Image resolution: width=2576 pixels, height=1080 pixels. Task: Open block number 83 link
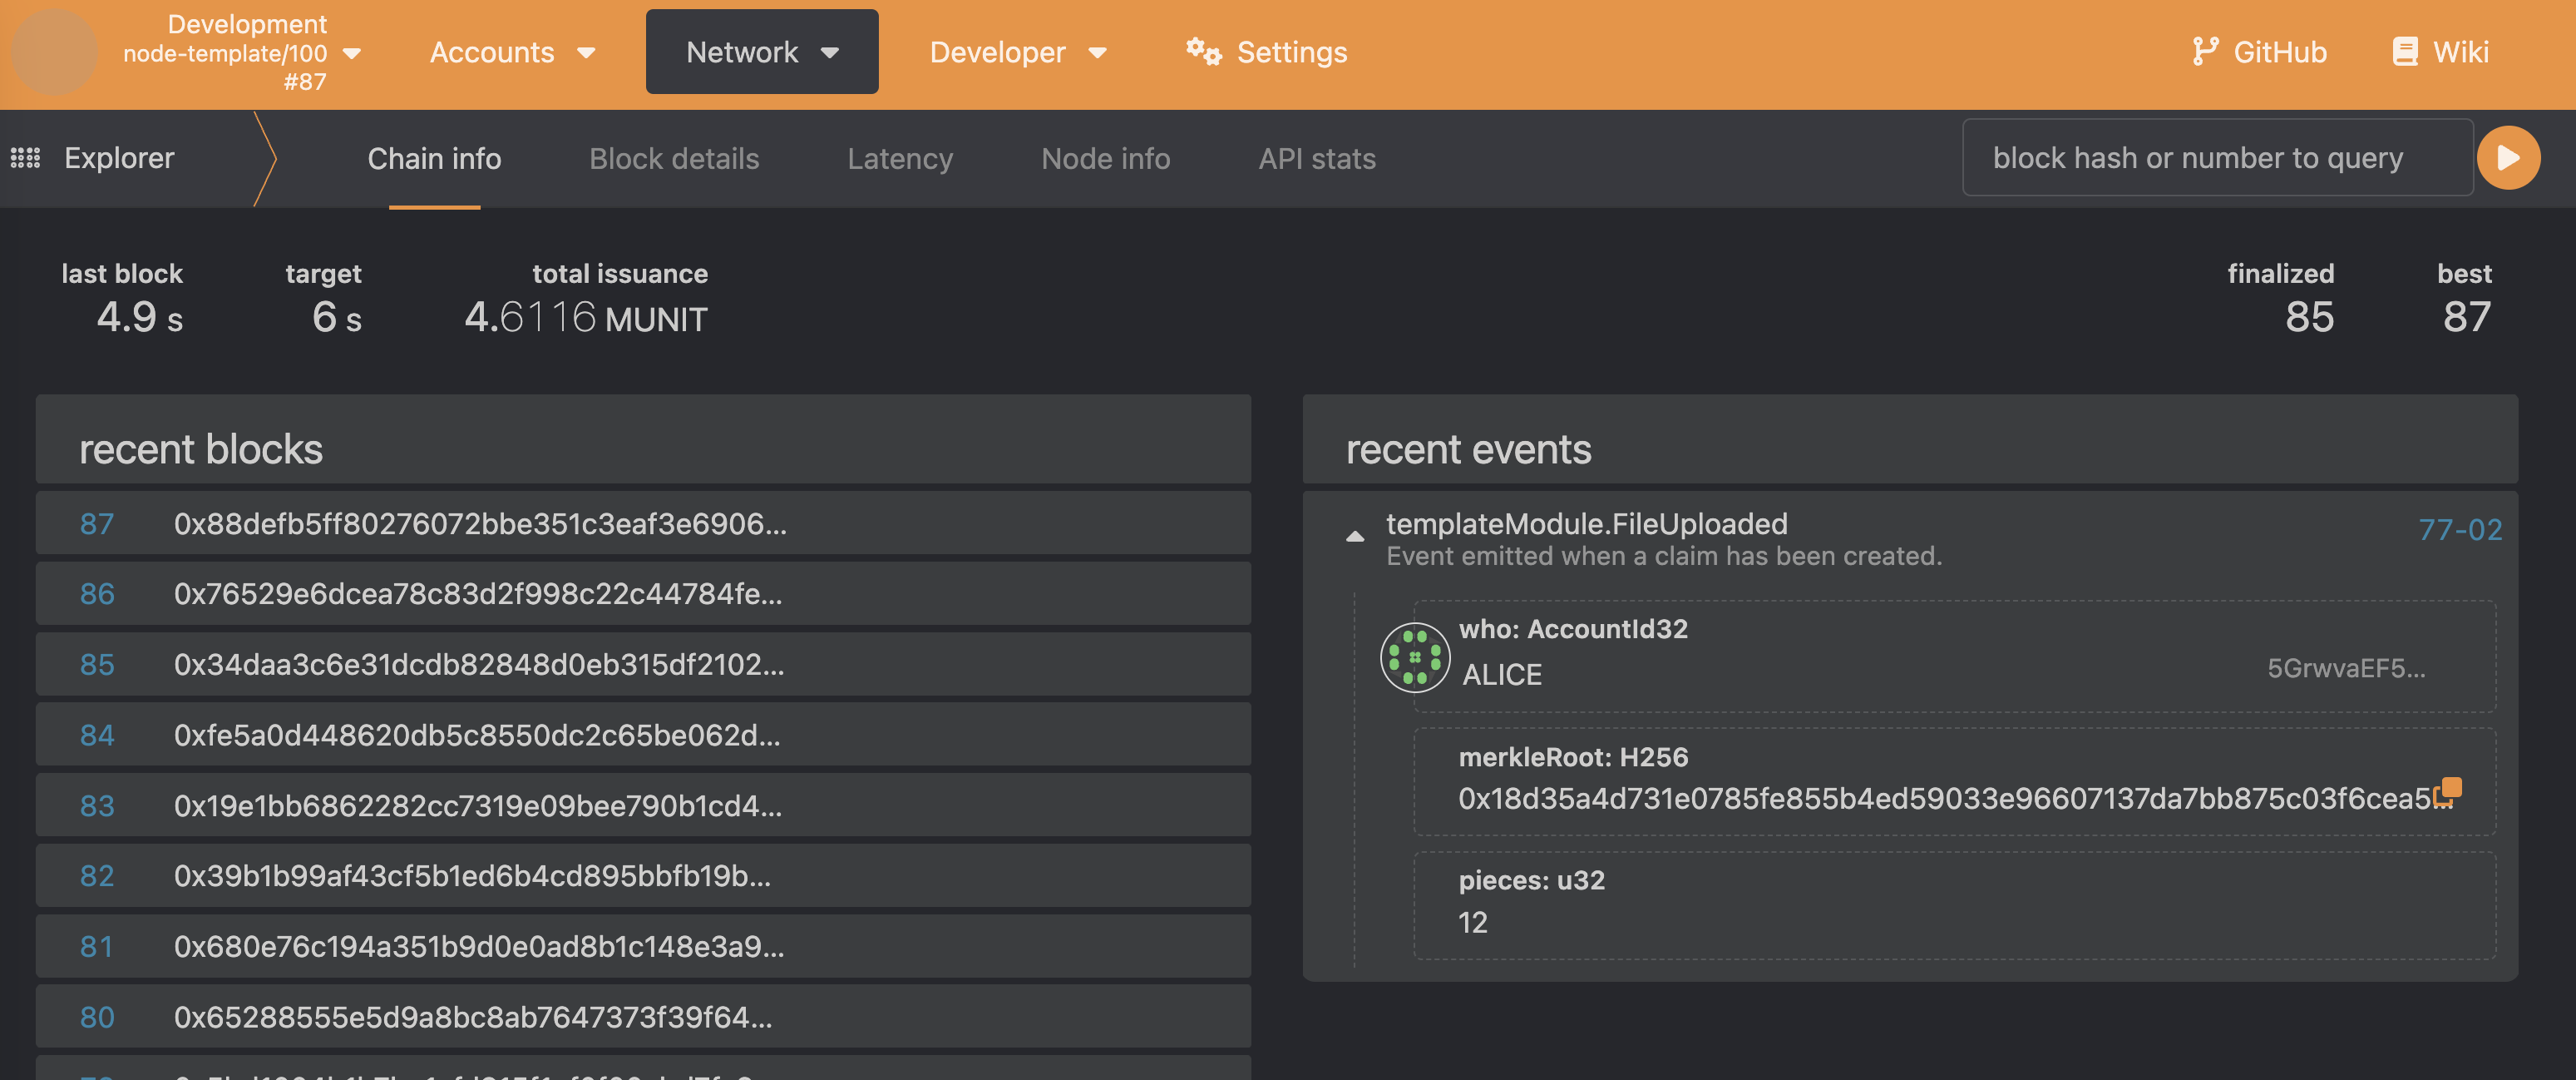[x=97, y=805]
